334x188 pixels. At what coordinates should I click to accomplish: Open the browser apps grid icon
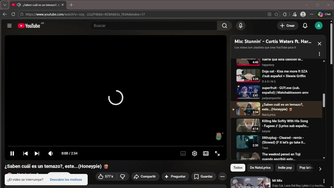(x=270, y=14)
